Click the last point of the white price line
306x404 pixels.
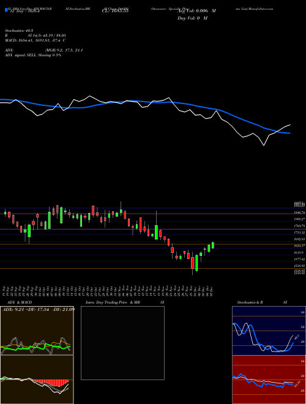[290, 125]
